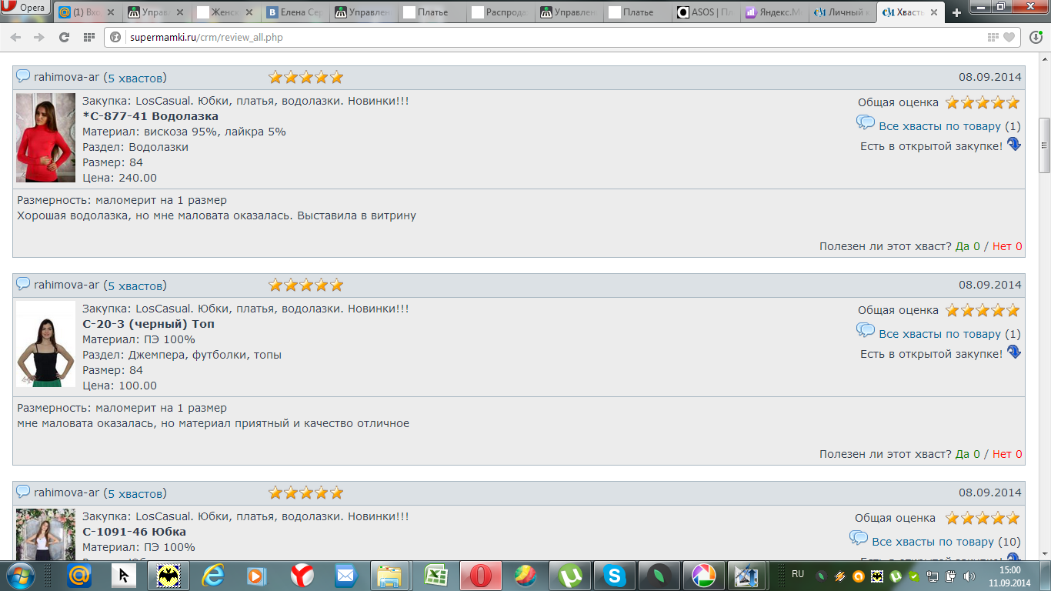This screenshot has width=1051, height=591.
Task: Switch to the "(1) Вхо" mail tab
Action: [x=88, y=12]
